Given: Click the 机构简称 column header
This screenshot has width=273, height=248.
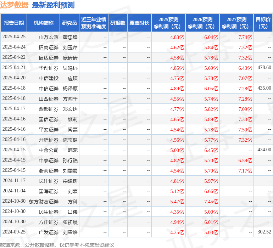Looking at the screenshot, I should 44,23.
